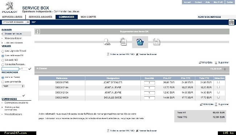Open the document list step icon

pos(123,42)
